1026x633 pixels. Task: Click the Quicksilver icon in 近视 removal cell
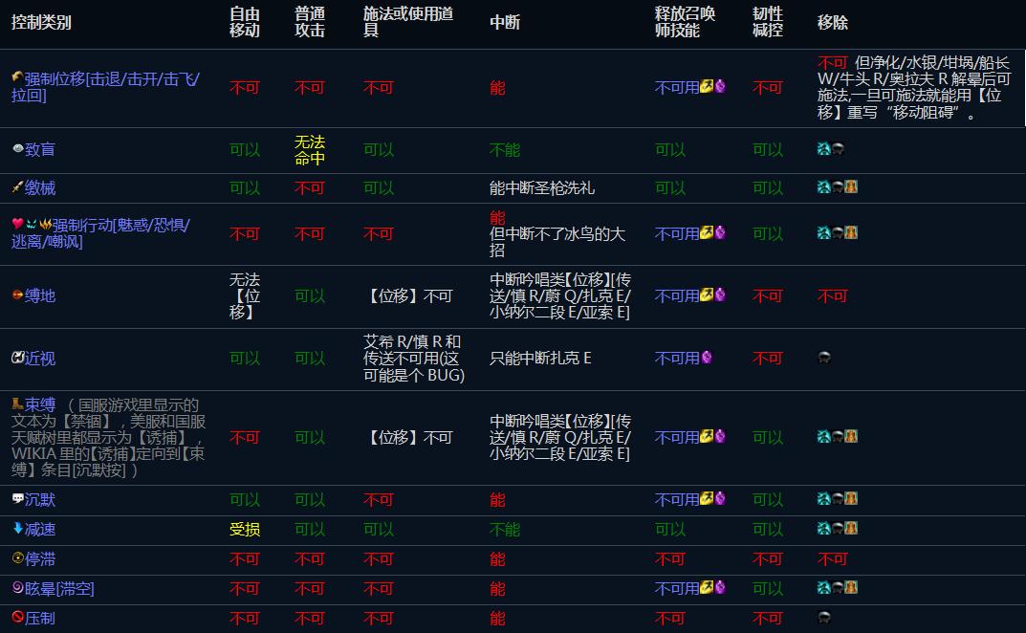pyautogui.click(x=824, y=358)
